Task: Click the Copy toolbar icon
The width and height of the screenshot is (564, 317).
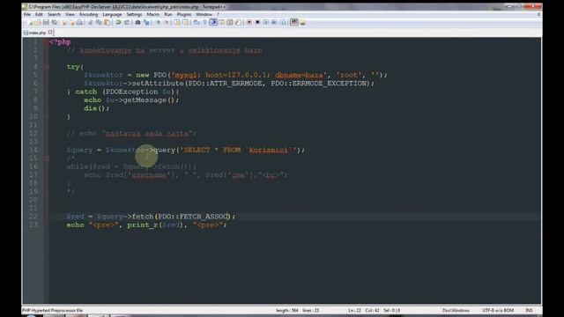Action: tap(99, 22)
